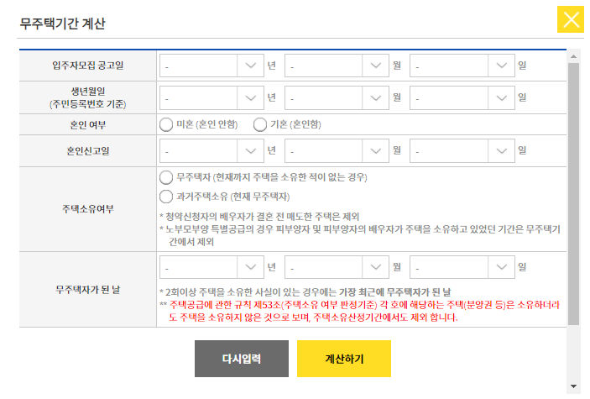This screenshot has height=399, width=590.
Task: Click the scrollbar up arrow
Action: pos(573,56)
